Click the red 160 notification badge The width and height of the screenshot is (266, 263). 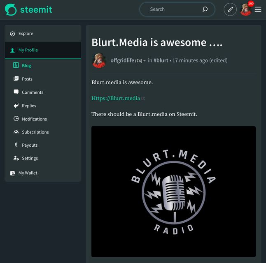click(x=251, y=4)
